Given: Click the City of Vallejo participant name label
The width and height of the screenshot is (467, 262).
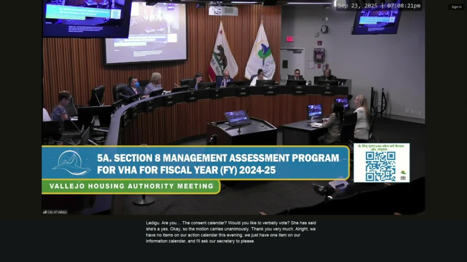Looking at the screenshot, I should click(57, 212).
